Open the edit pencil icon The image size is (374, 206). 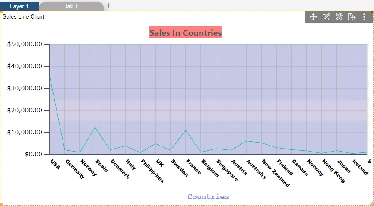pyautogui.click(x=326, y=17)
